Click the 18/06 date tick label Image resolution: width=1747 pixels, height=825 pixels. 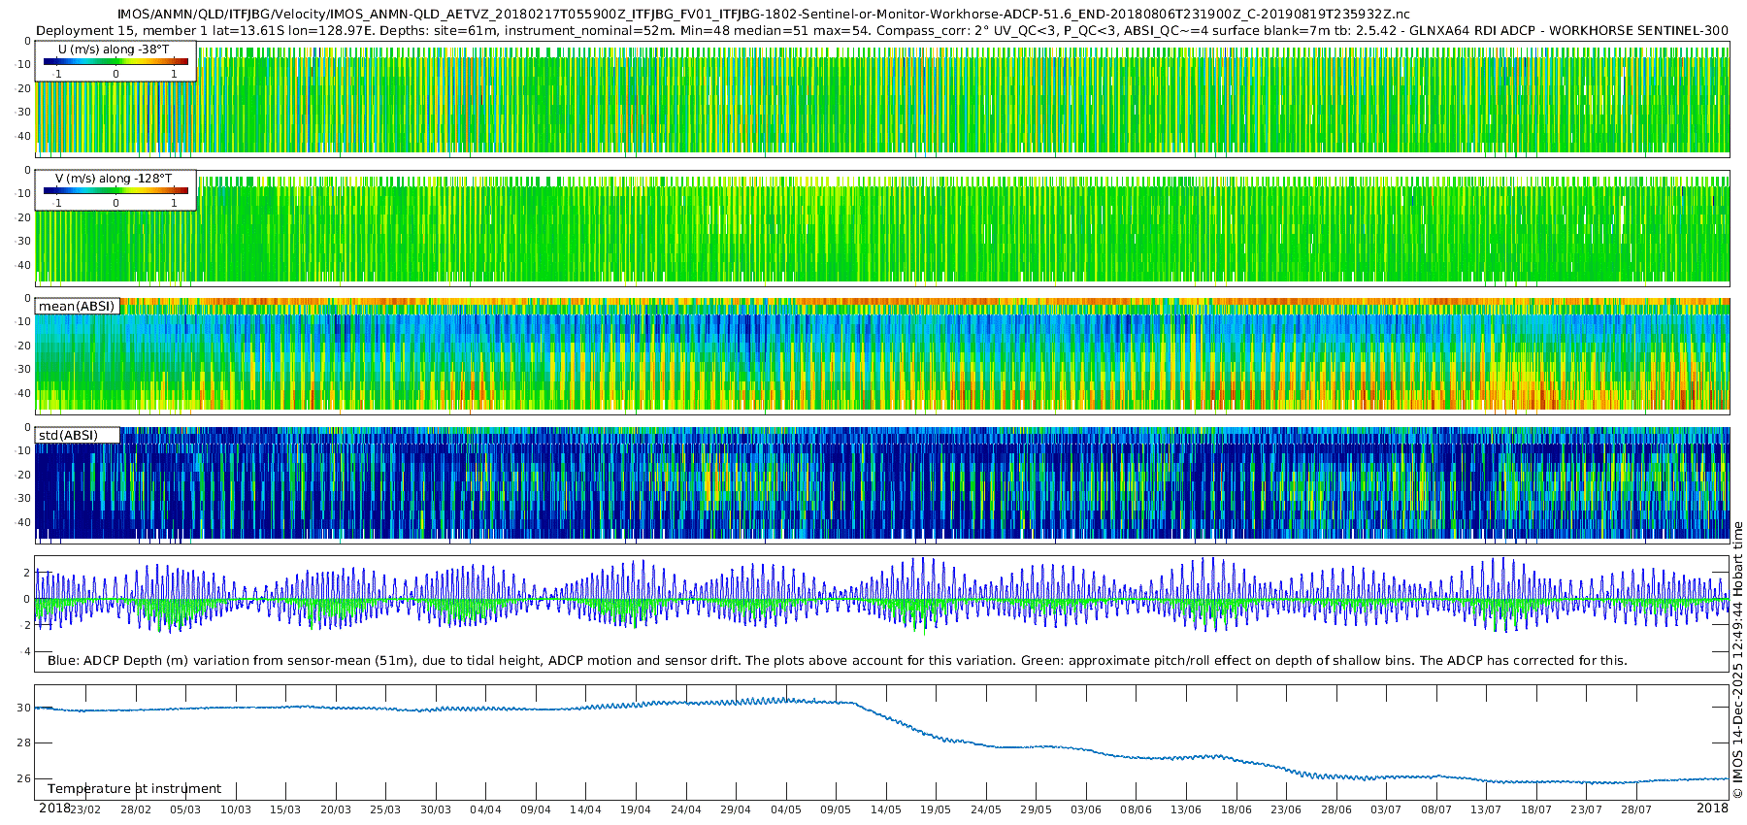pos(1236,809)
